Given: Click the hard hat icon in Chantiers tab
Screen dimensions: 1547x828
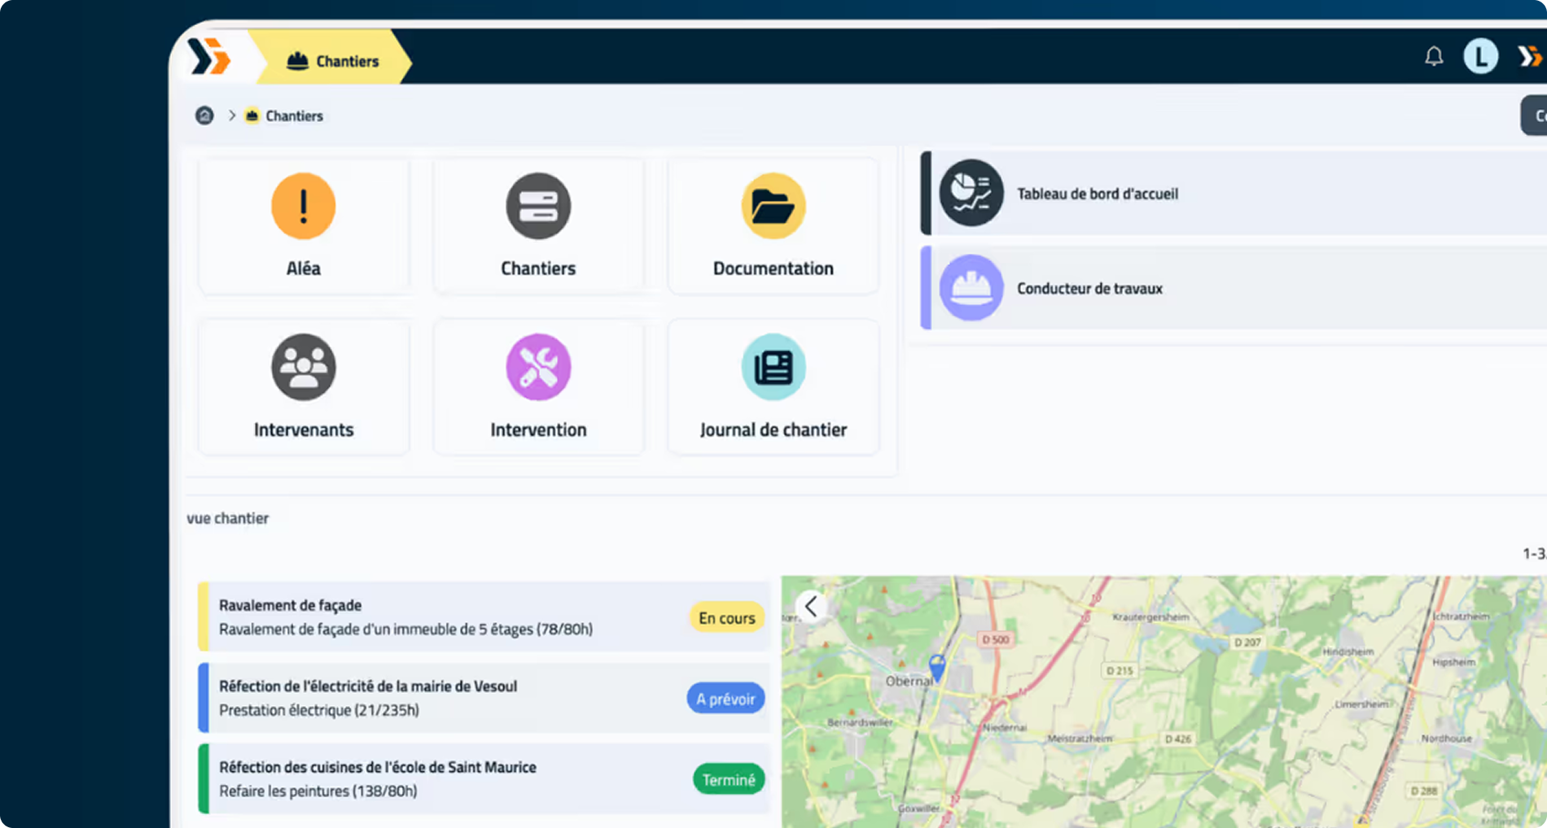Looking at the screenshot, I should (298, 61).
